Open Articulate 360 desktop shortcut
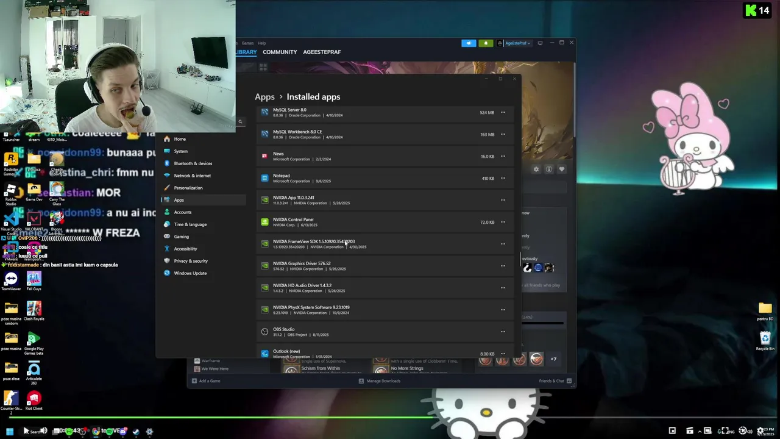Image resolution: width=780 pixels, height=439 pixels. coord(34,373)
